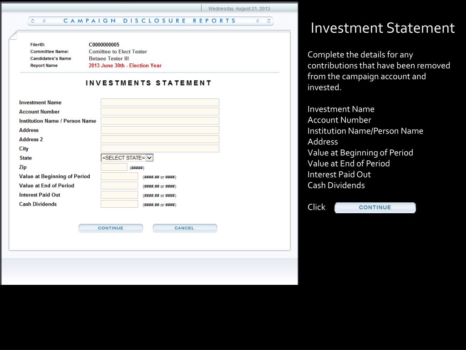The height and width of the screenshot is (350, 466).
Task: Click the Address input field
Action: click(160, 130)
